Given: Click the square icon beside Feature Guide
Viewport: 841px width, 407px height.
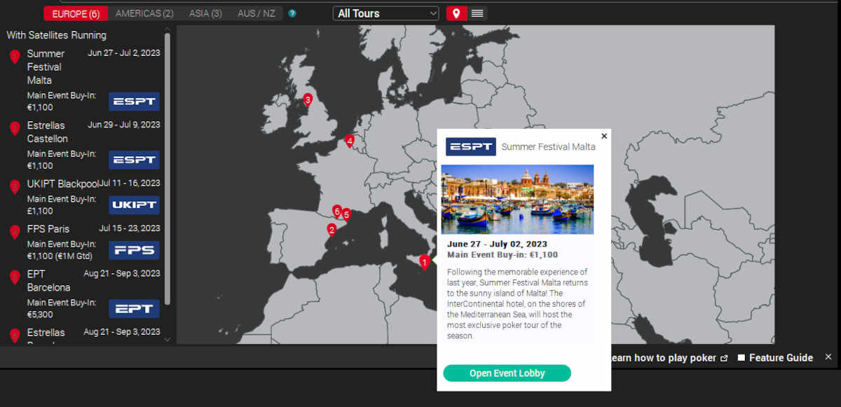Looking at the screenshot, I should 741,358.
